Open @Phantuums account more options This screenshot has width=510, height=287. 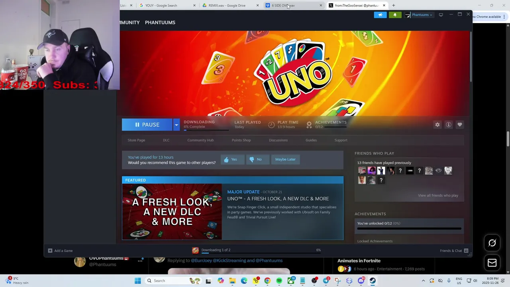point(140,261)
